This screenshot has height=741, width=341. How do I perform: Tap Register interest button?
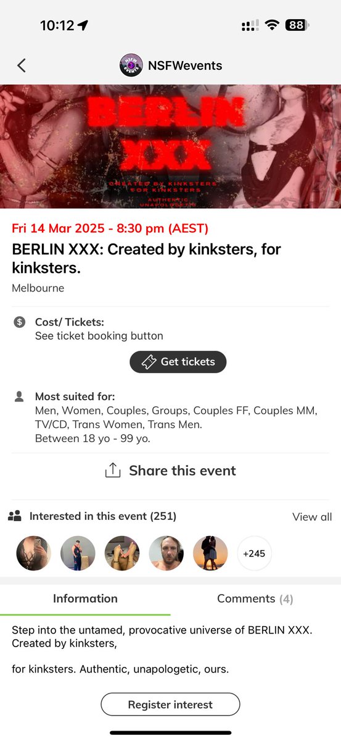(170, 705)
